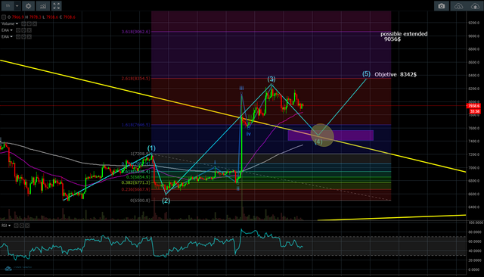Select the sub-wave iv label
The width and height of the screenshot is (484, 277).
249,134
